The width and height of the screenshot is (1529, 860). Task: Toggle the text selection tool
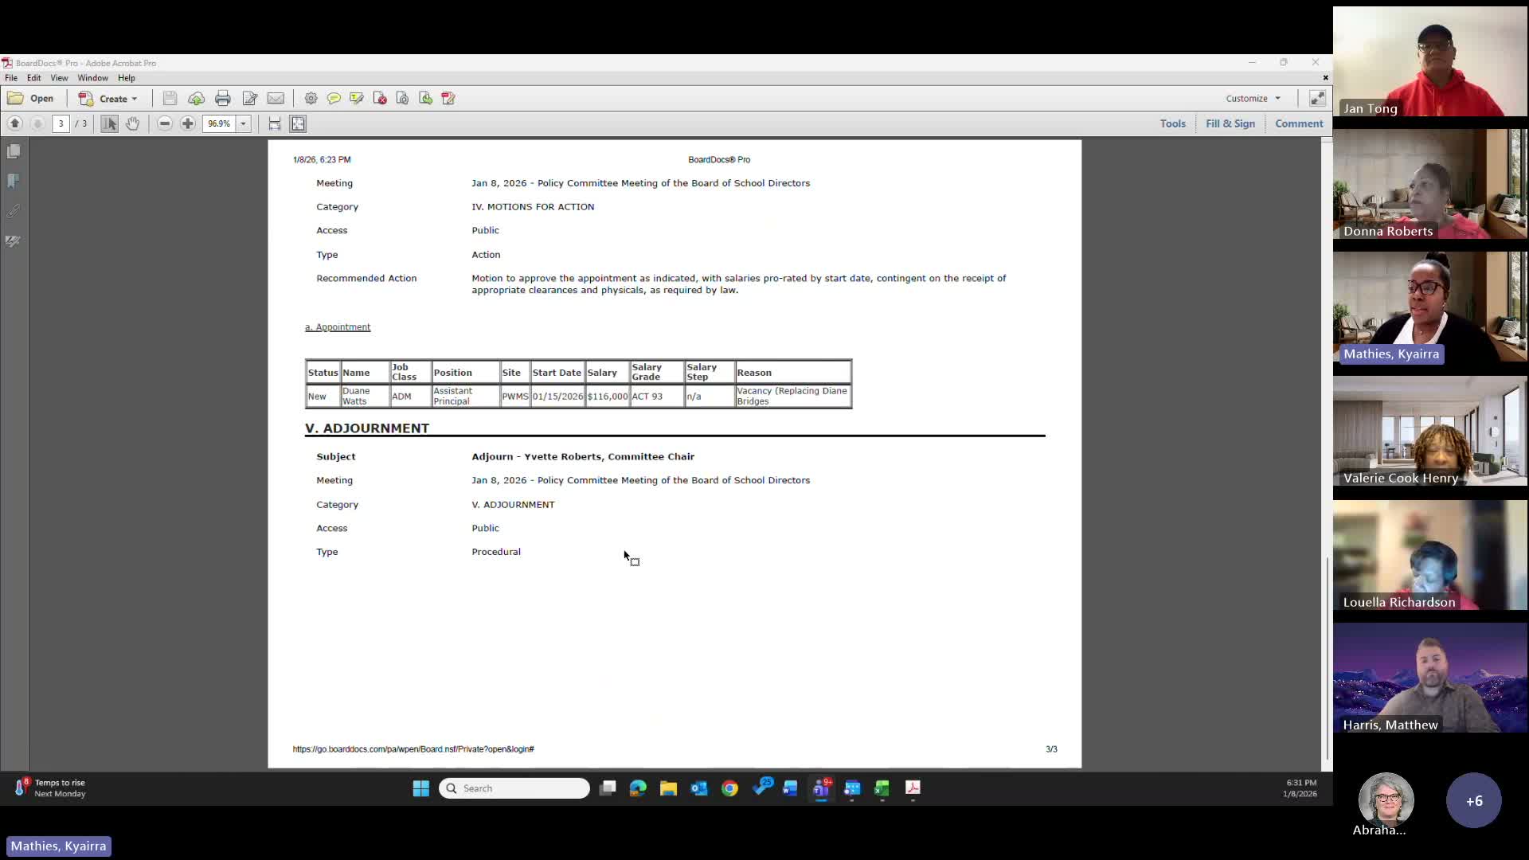[110, 123]
